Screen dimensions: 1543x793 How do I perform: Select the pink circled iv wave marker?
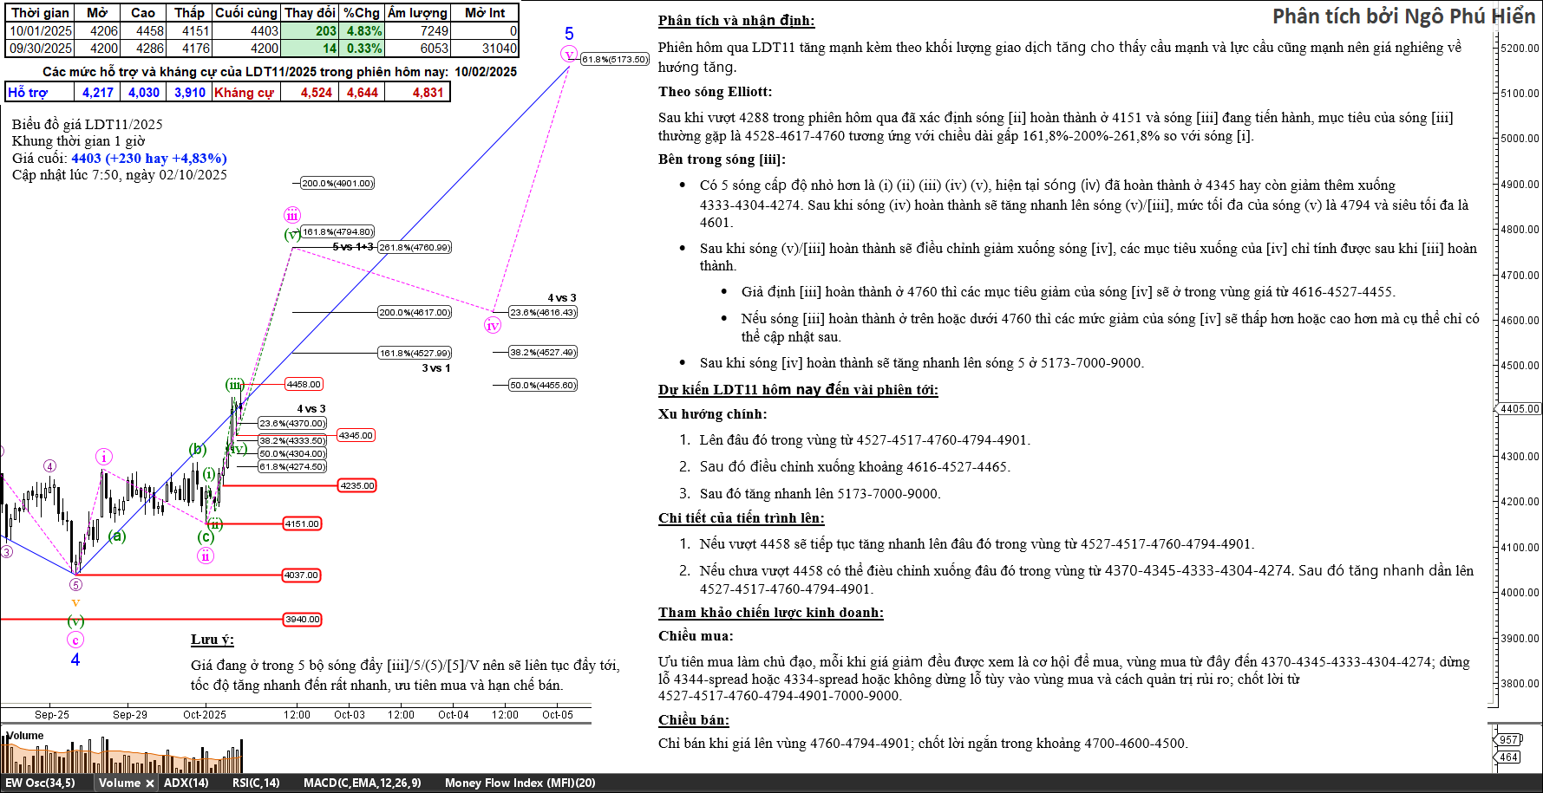tap(493, 326)
